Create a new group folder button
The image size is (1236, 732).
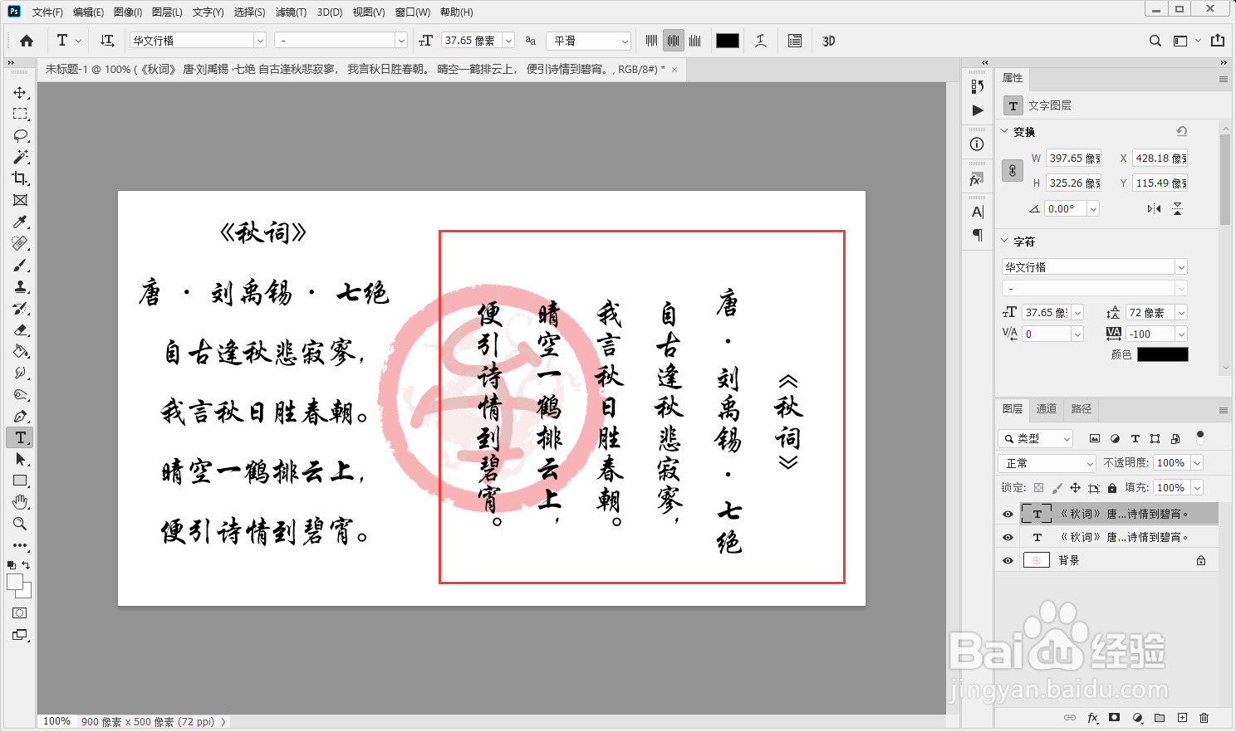tap(1160, 718)
